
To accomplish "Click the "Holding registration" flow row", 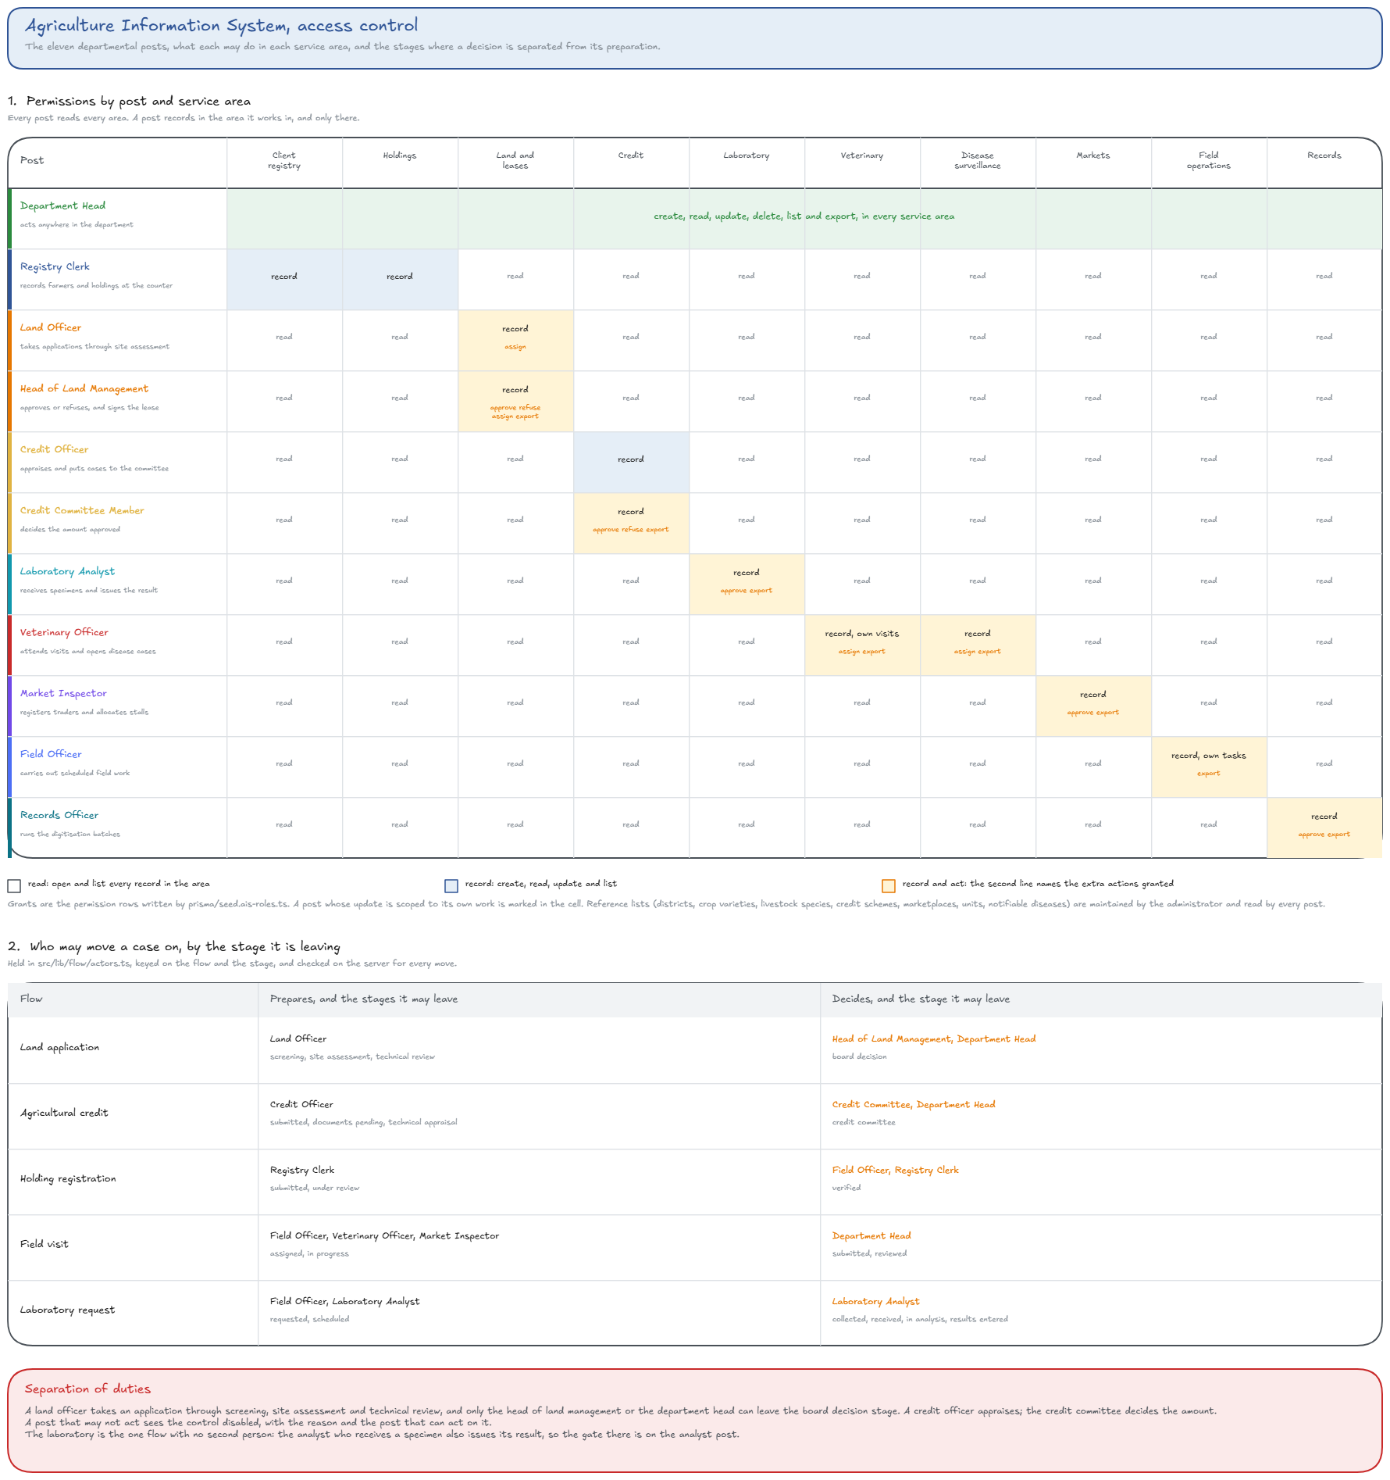I will (x=695, y=1181).
